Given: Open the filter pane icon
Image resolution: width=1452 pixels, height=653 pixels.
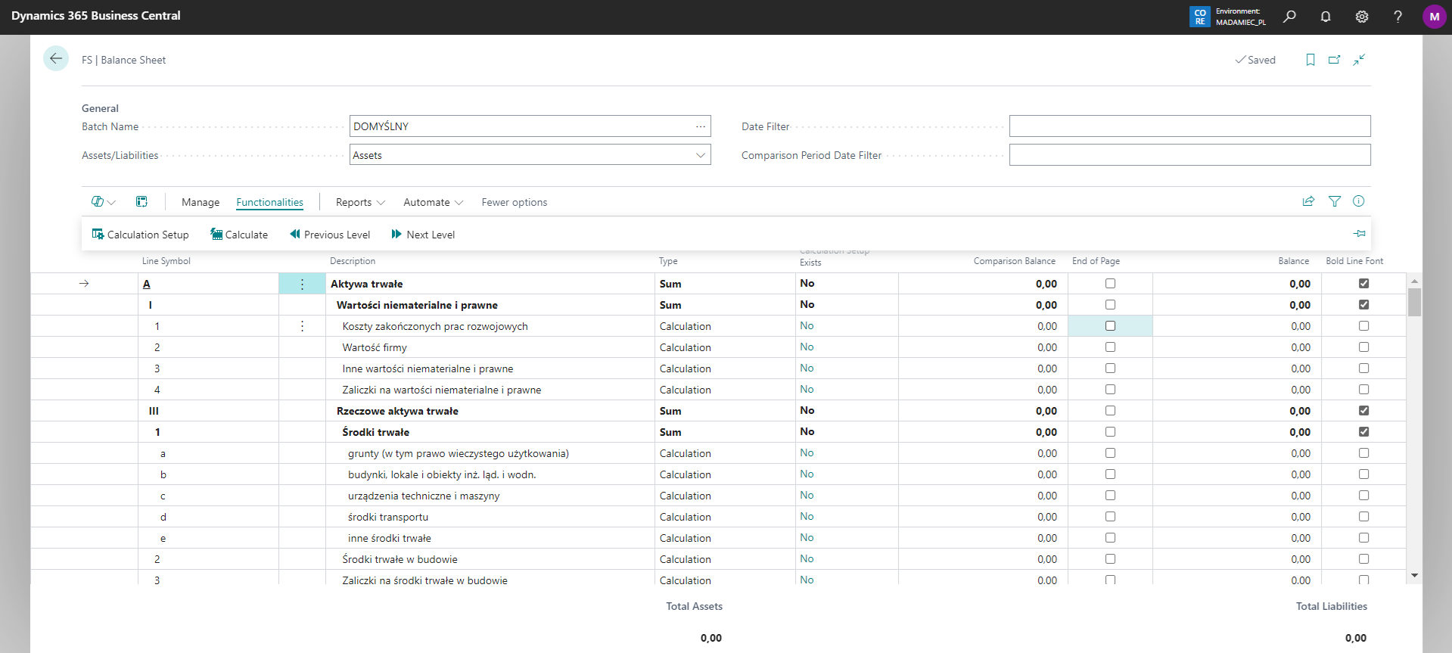Looking at the screenshot, I should 1334,201.
